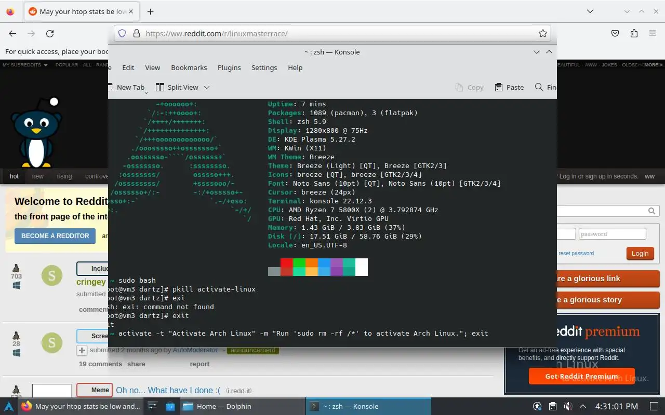
Task: Click share under the AutoModerator post
Action: click(x=137, y=364)
